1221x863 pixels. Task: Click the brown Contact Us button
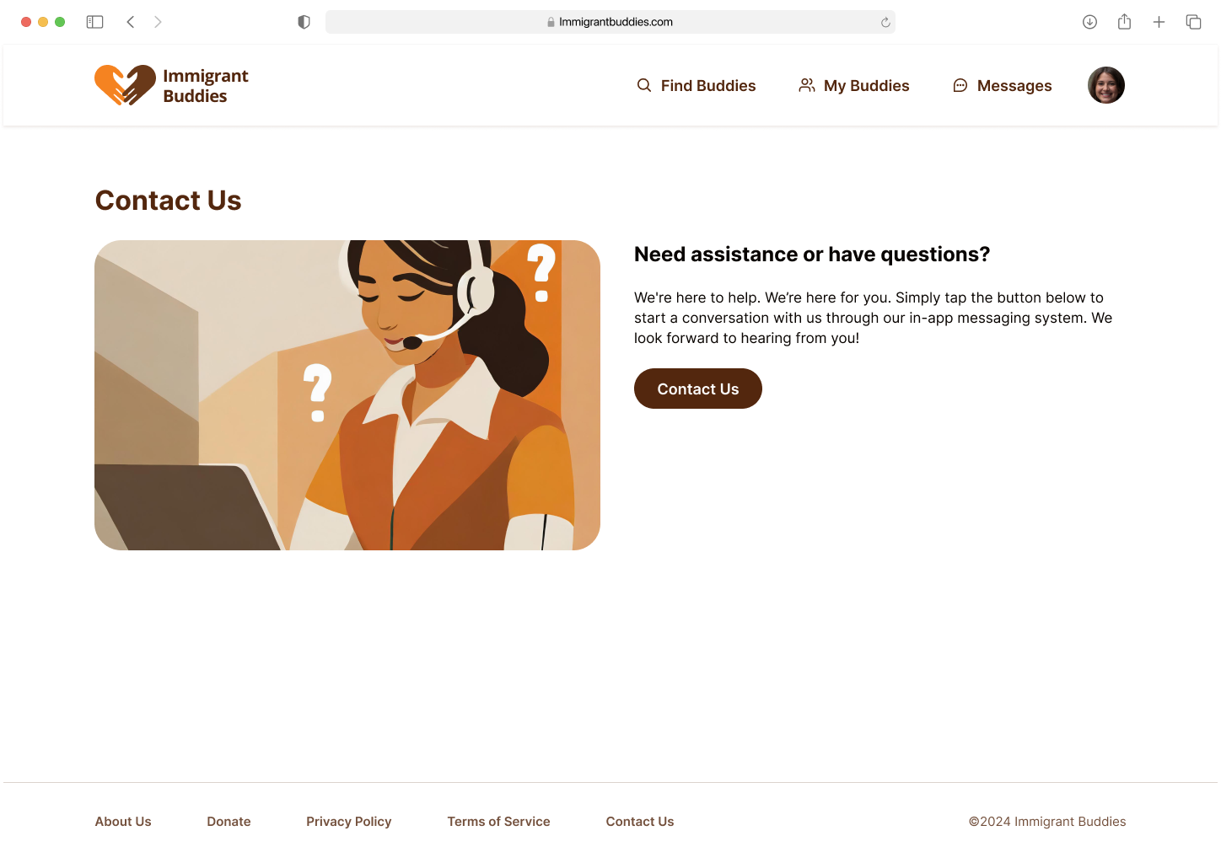[x=698, y=389]
